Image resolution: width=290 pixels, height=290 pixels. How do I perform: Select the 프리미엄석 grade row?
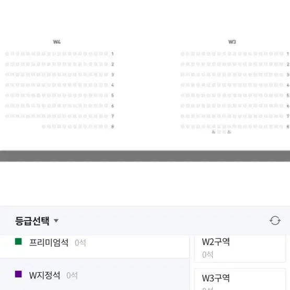pos(95,246)
